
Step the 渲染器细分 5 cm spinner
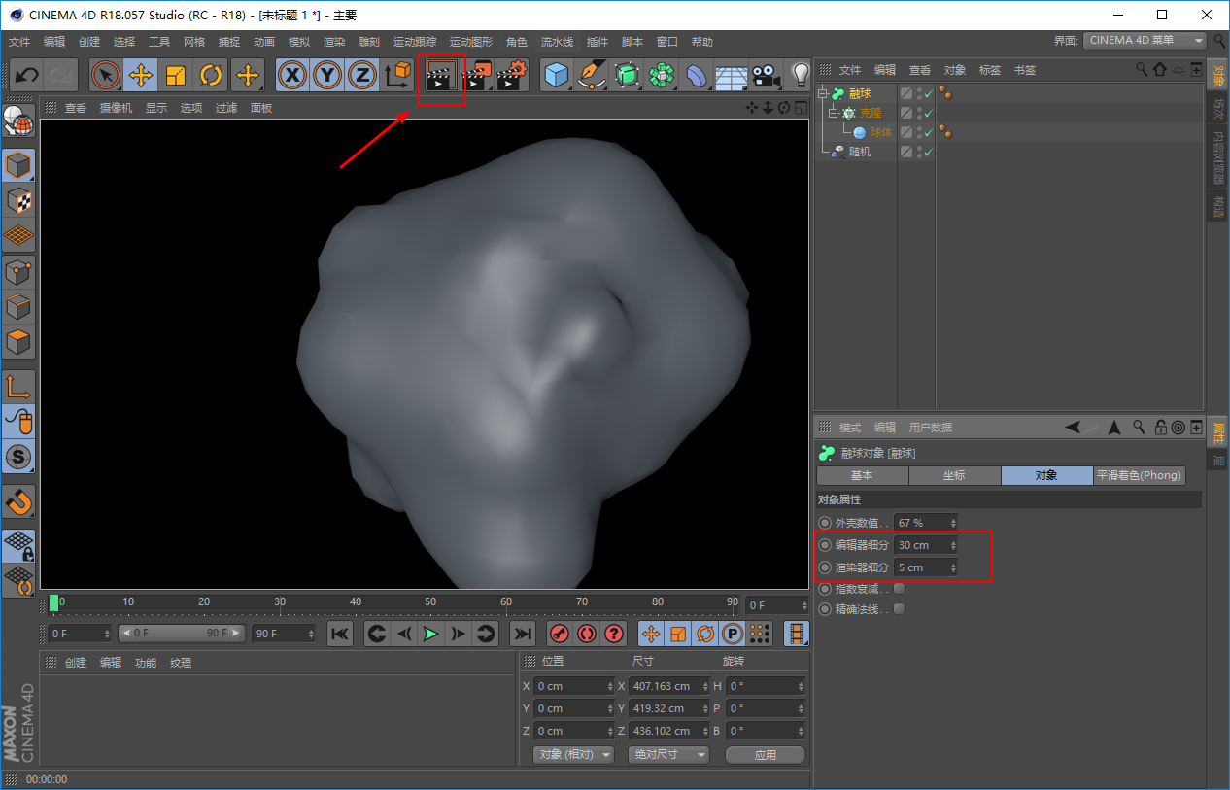pyautogui.click(x=953, y=567)
